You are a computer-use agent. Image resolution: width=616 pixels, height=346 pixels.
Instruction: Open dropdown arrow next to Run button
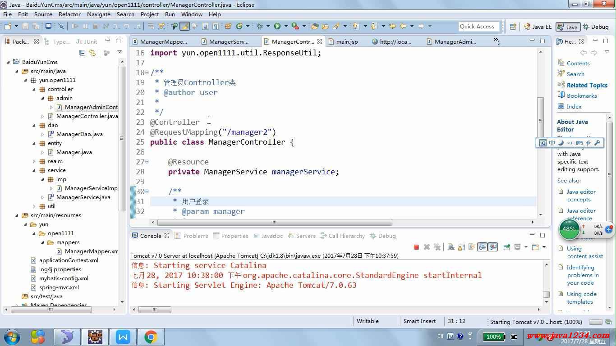pyautogui.click(x=285, y=26)
